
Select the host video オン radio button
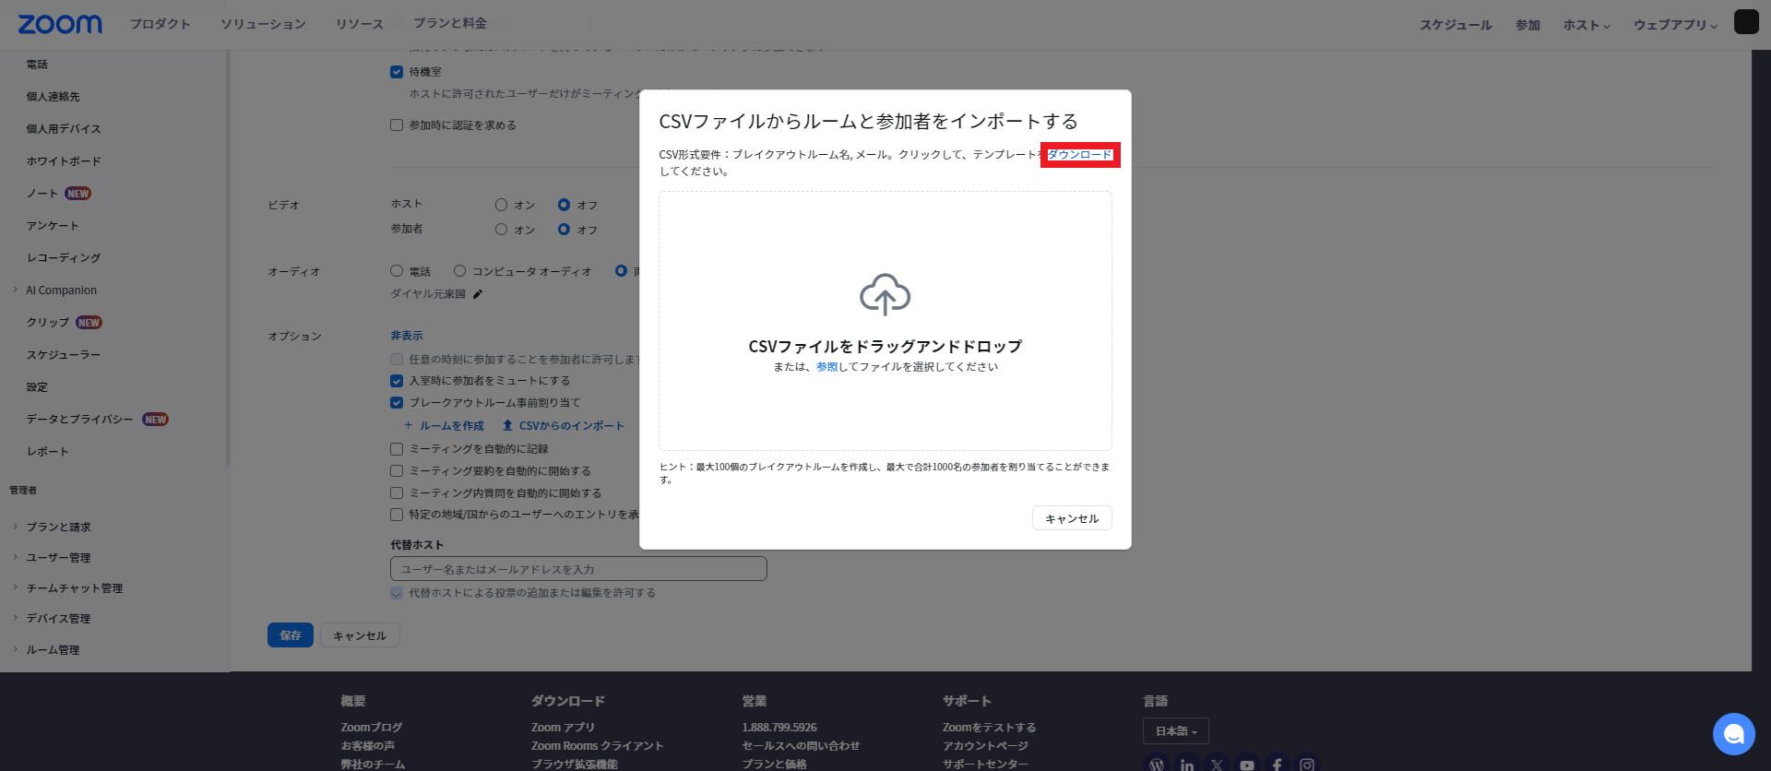click(x=501, y=205)
